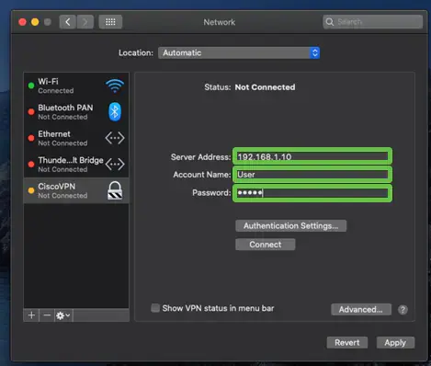Click the Thunderbolt Bridge red status dot
Screen dimensions: 431x366
31,165
